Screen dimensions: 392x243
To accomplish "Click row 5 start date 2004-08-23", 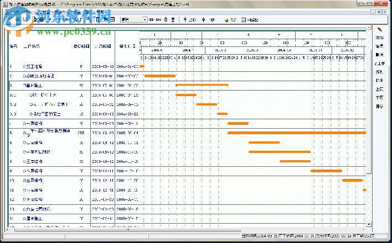I will (103, 133).
